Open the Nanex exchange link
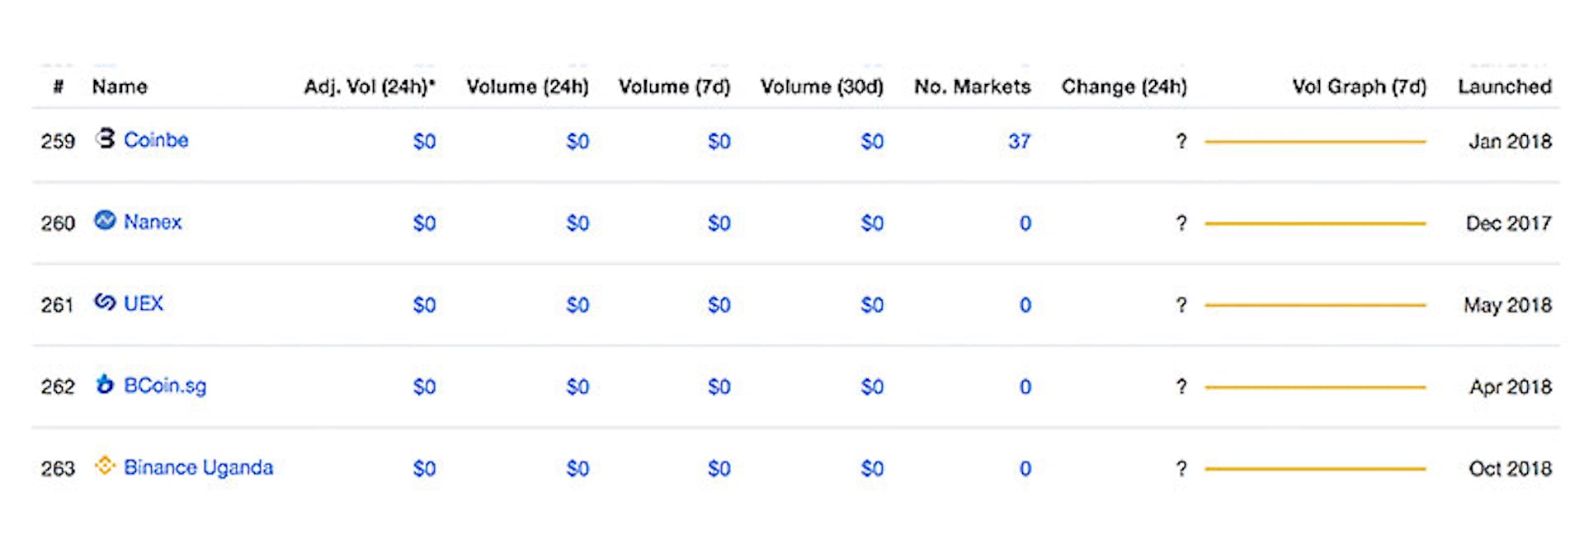Image resolution: width=1584 pixels, height=558 pixels. [x=153, y=222]
